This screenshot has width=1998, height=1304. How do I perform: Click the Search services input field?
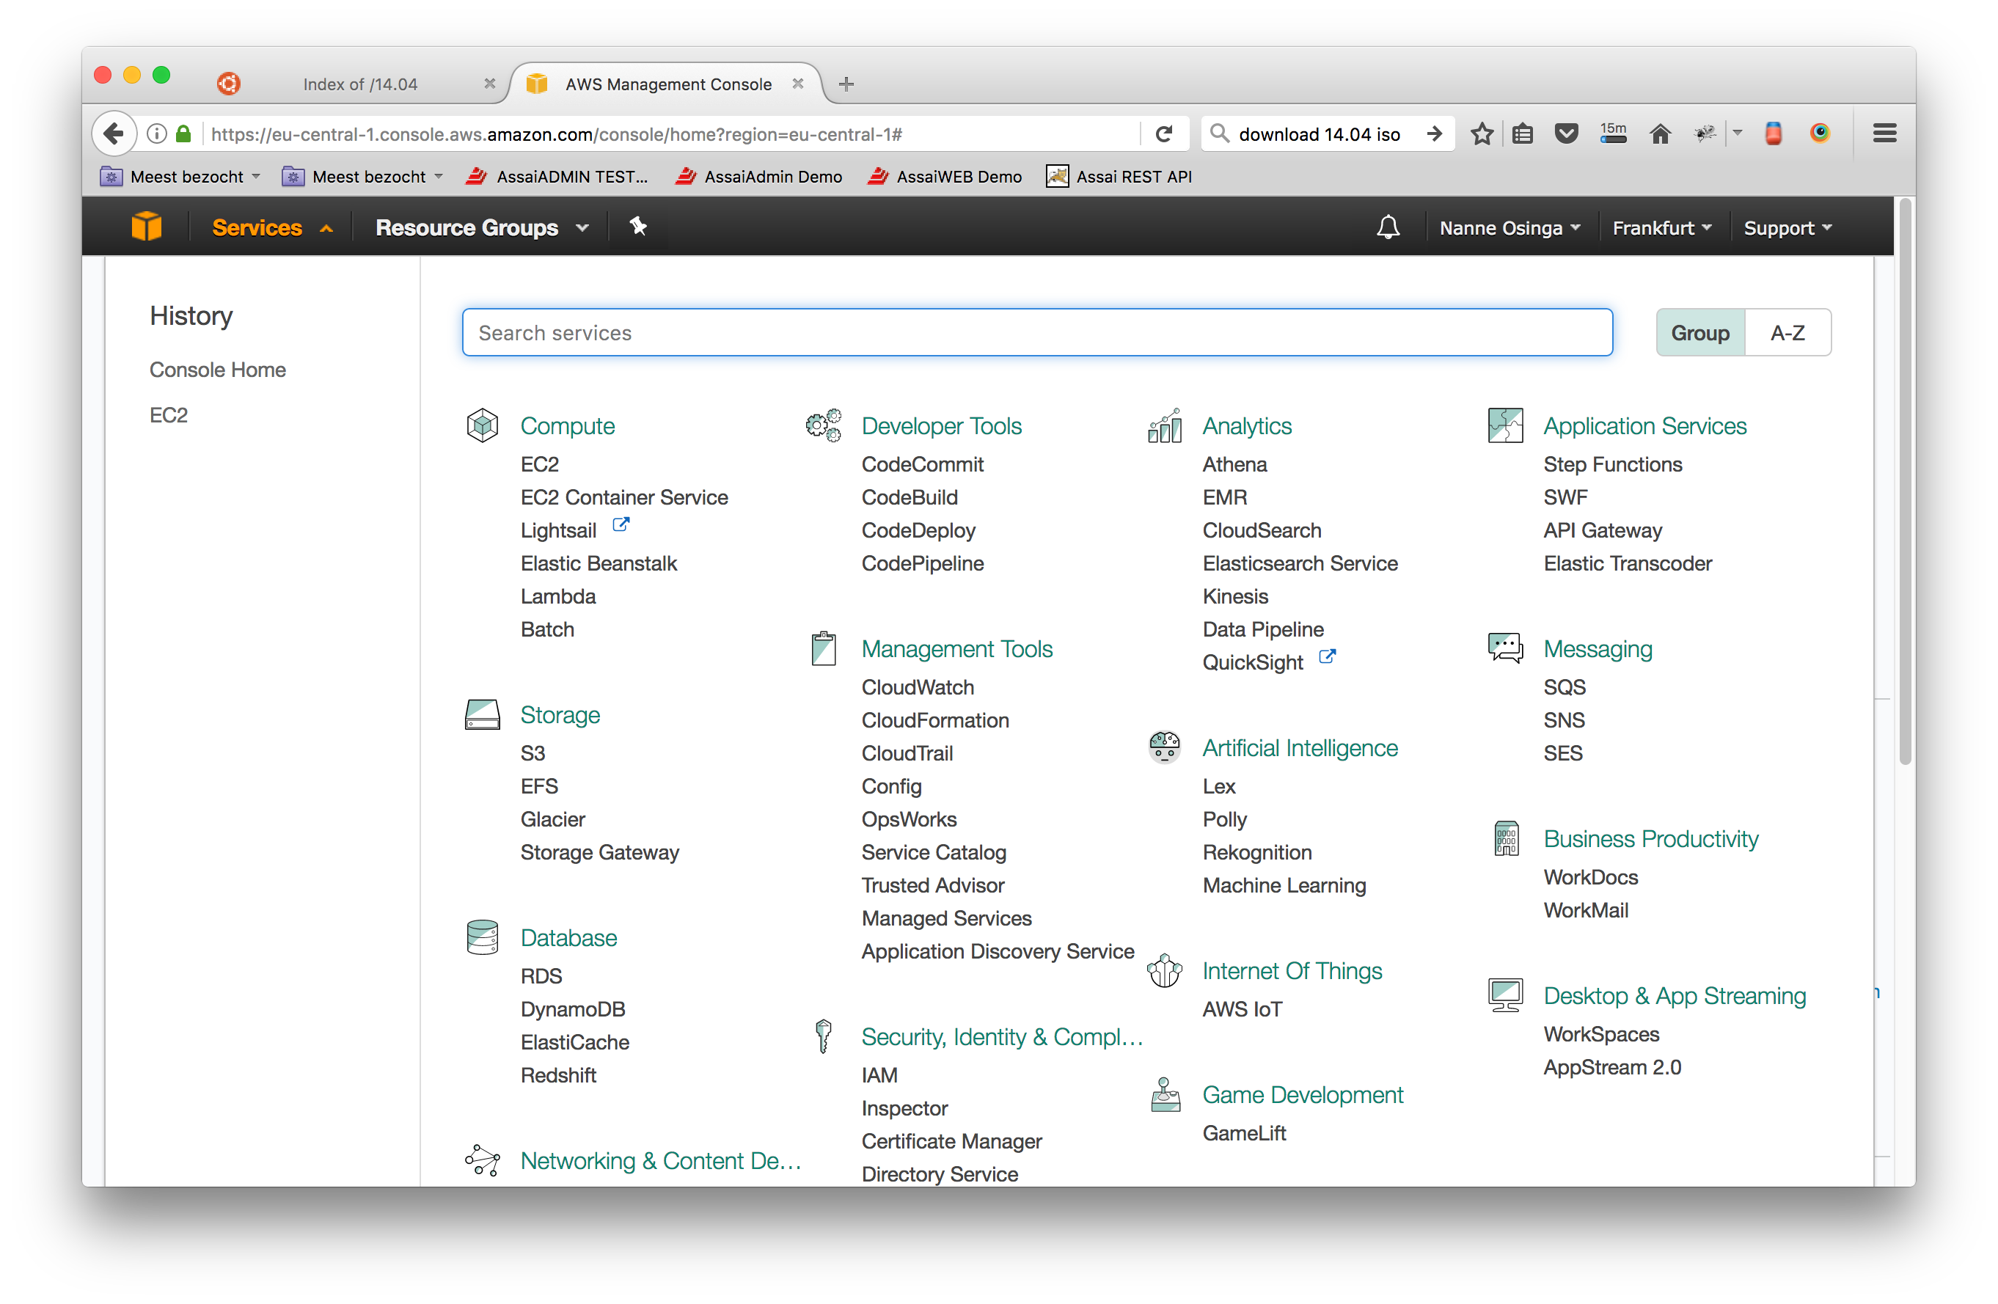pyautogui.click(x=1037, y=332)
